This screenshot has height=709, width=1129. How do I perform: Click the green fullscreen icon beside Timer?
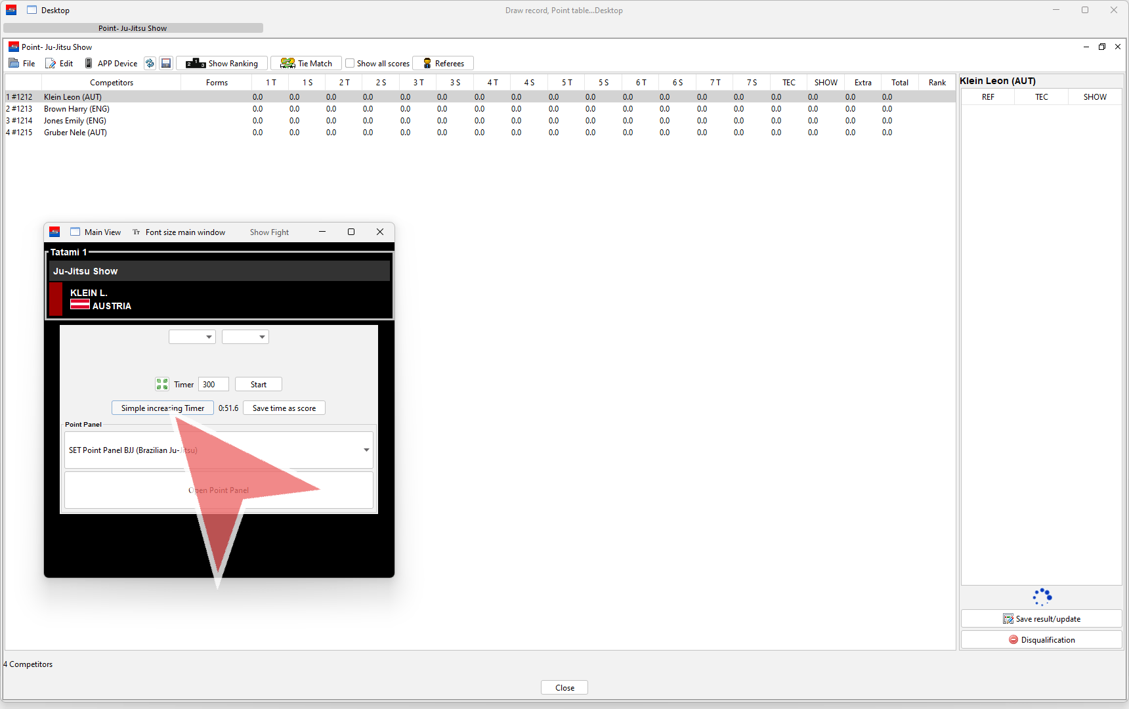click(x=162, y=385)
